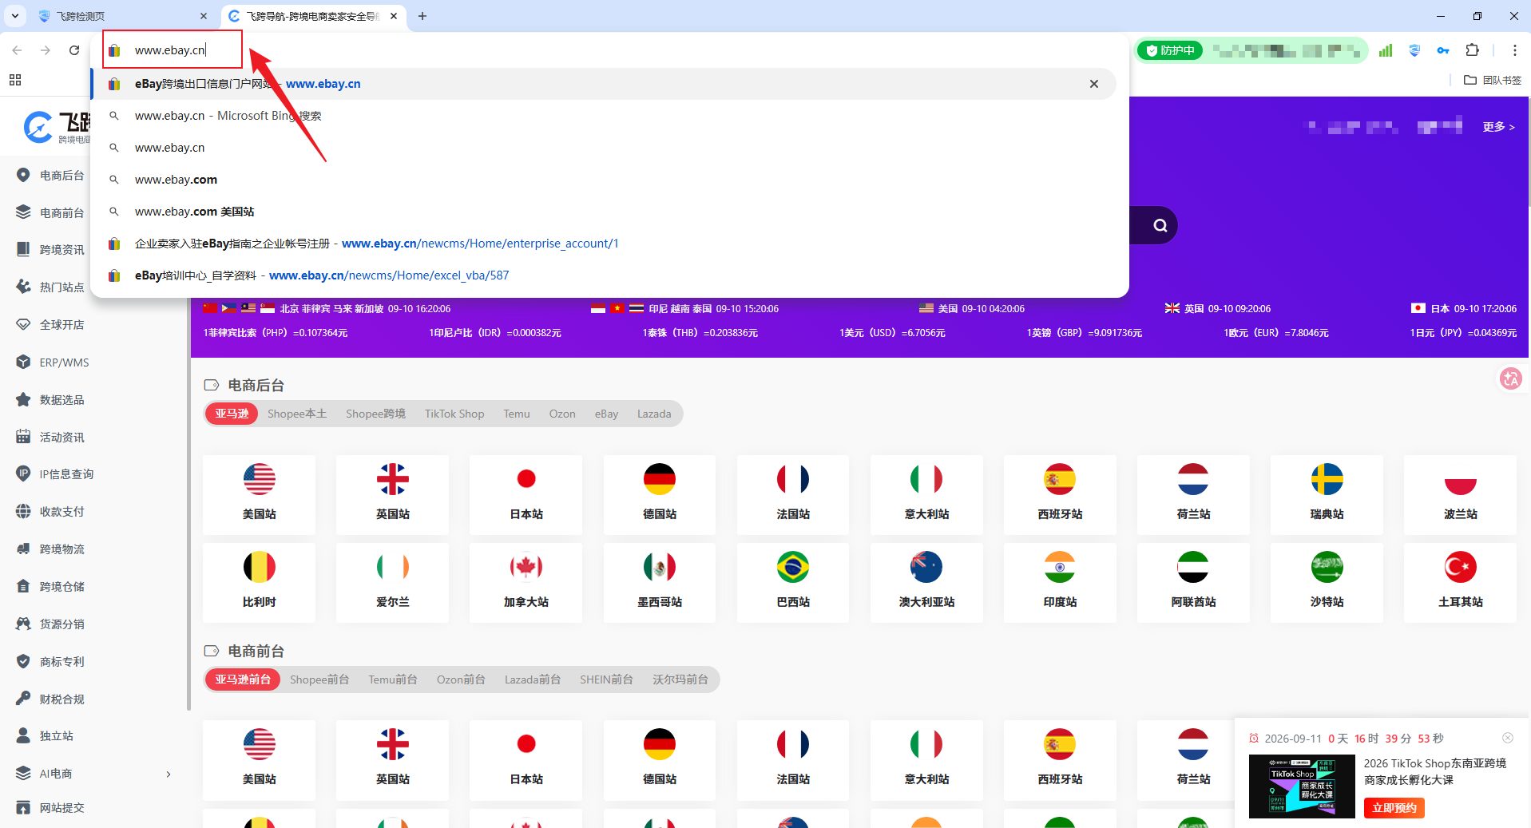1531x828 pixels.
Task: Switch to the Lazada tab under 电商后台
Action: coord(654,414)
